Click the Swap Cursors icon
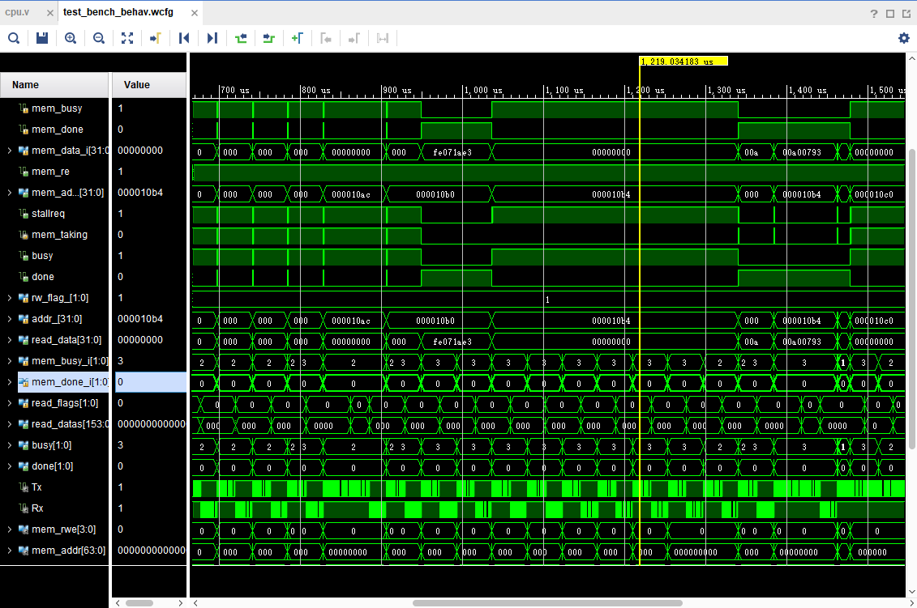The height and width of the screenshot is (608, 917). pyautogui.click(x=383, y=39)
